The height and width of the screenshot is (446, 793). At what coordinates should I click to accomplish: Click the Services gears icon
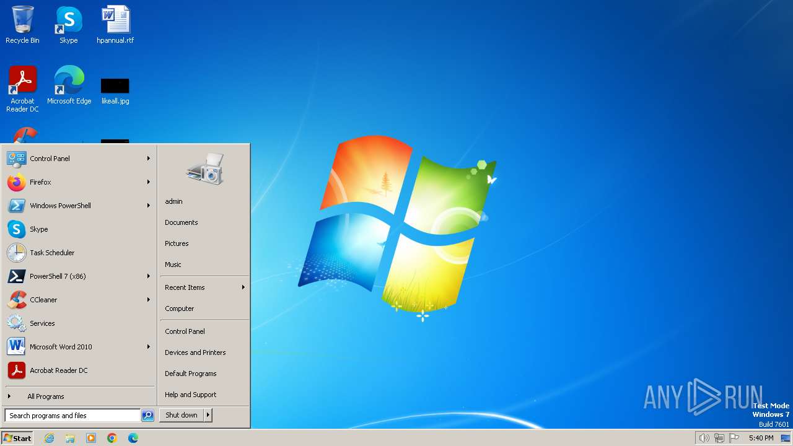[16, 323]
